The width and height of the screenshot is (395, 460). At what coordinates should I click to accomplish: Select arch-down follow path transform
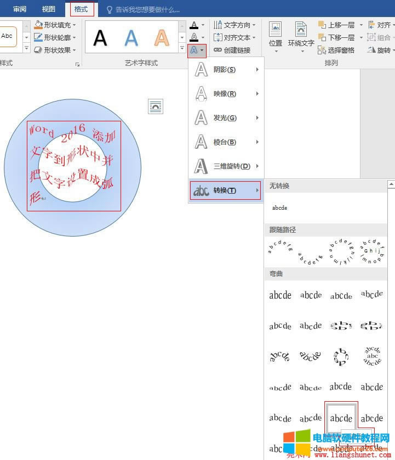click(311, 258)
